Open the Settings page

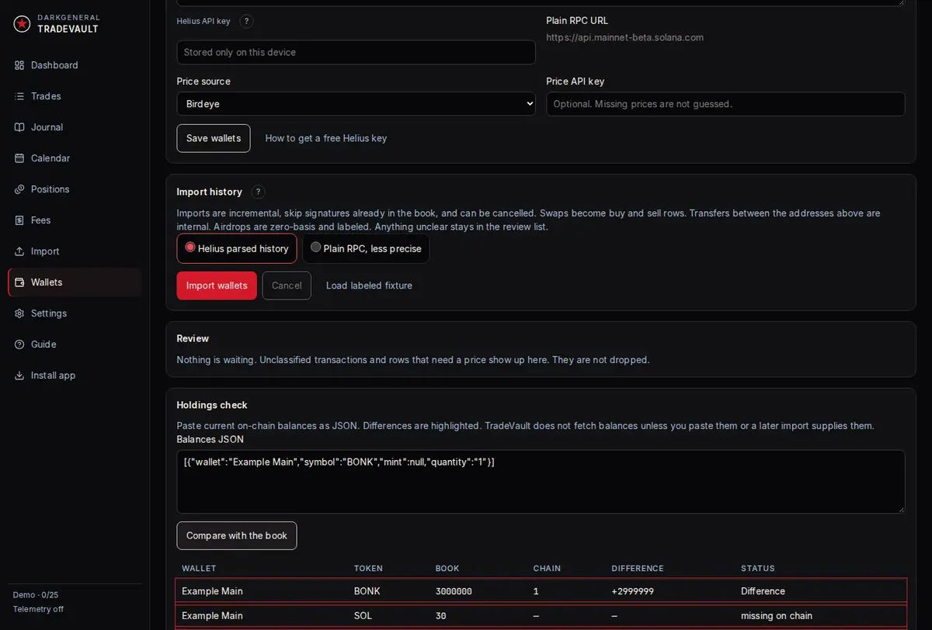[75, 313]
